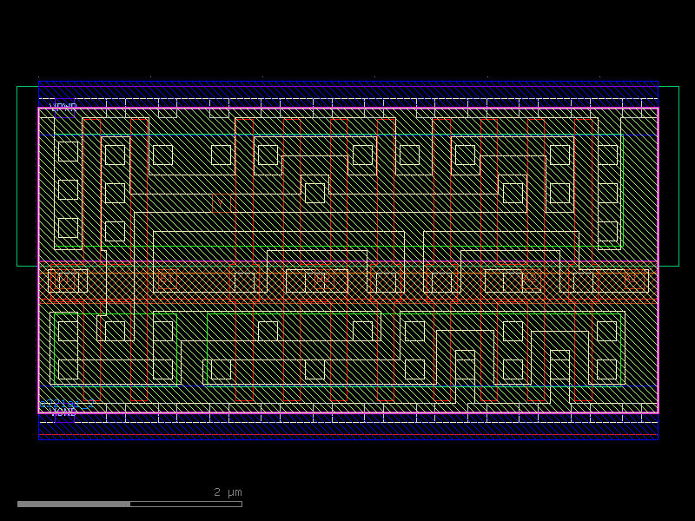Select the VGND ground rail label
Viewport: 695px width, 521px height.
(63, 412)
